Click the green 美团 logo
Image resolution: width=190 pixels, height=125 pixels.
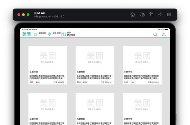(26, 34)
